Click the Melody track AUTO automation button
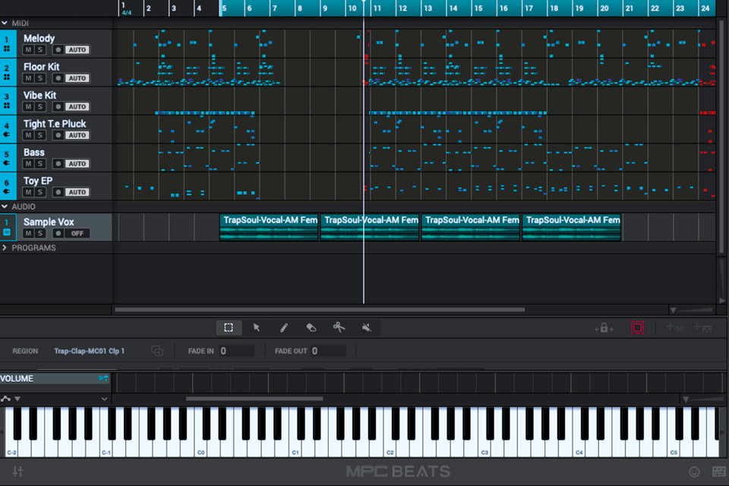The image size is (729, 486). click(77, 50)
